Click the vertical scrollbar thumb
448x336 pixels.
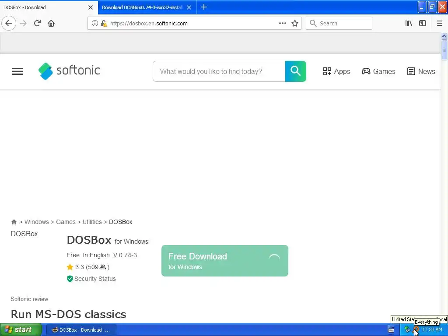click(x=444, y=50)
